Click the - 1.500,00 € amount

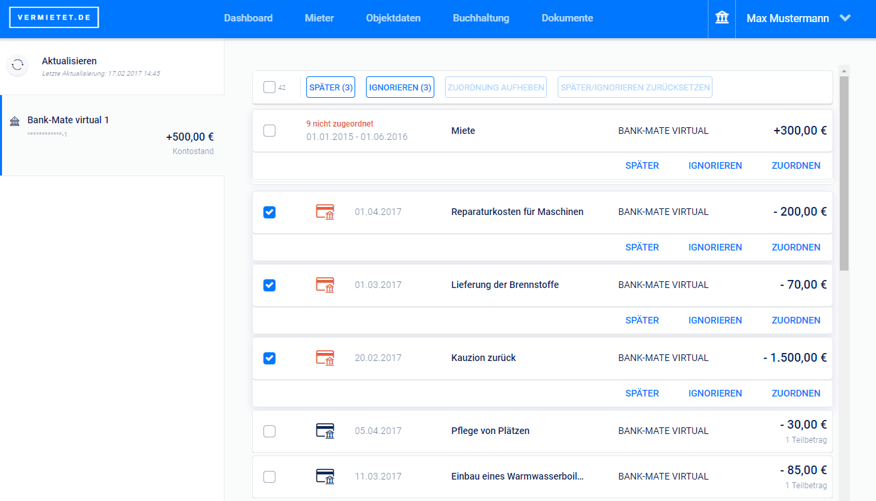click(x=795, y=358)
